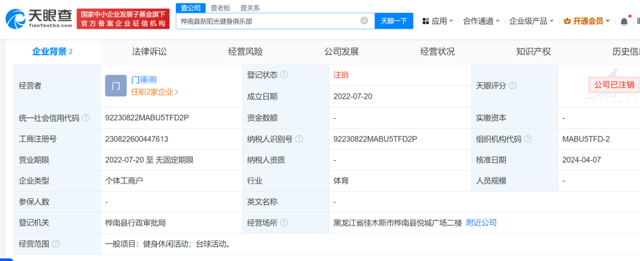Click the organization code MABU5TFD-2

586,140
